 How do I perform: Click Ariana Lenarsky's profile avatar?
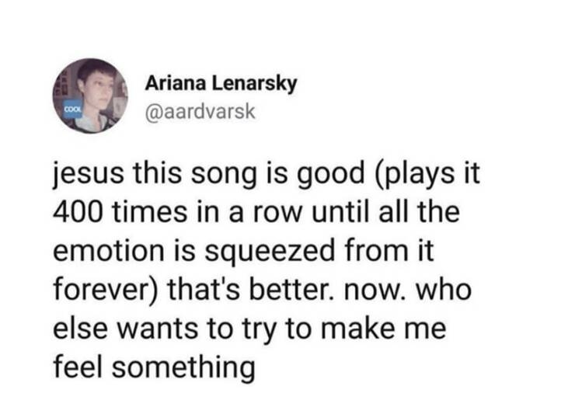pos(92,96)
